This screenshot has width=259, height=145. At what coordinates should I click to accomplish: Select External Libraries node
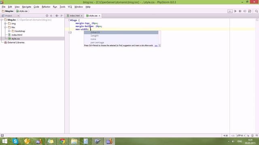15,42
